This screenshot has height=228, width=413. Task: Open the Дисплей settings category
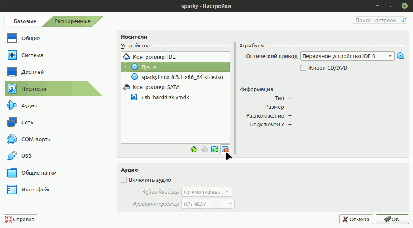(x=53, y=72)
